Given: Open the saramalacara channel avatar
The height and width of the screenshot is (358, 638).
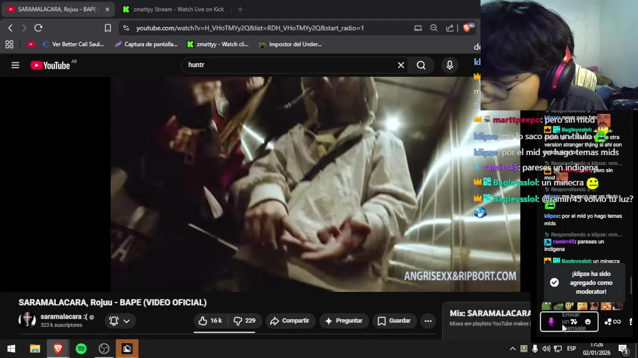Looking at the screenshot, I should pyautogui.click(x=27, y=320).
